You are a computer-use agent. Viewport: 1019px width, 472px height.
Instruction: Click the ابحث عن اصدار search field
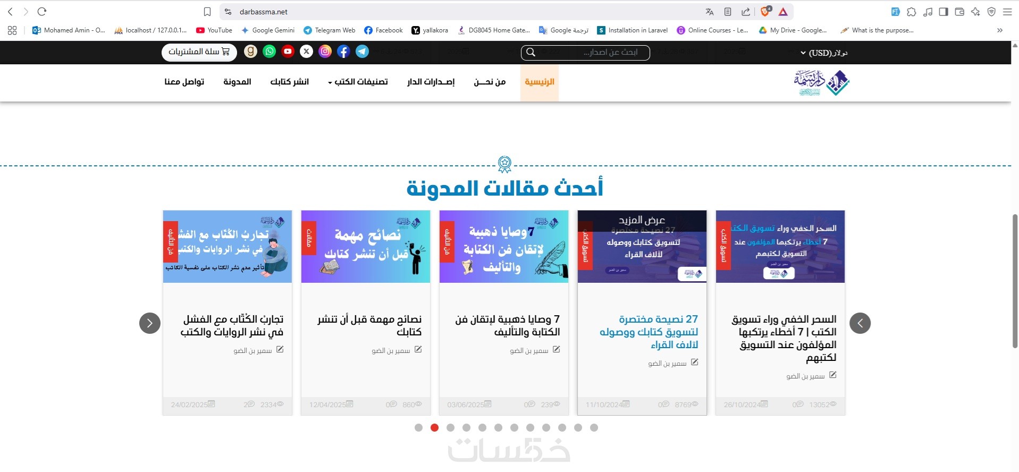click(585, 52)
